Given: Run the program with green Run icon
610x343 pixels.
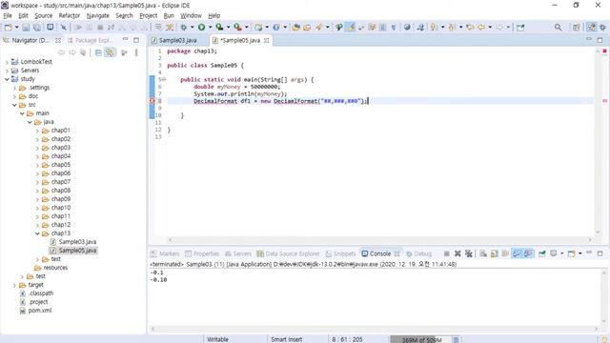Looking at the screenshot, I should point(201,28).
